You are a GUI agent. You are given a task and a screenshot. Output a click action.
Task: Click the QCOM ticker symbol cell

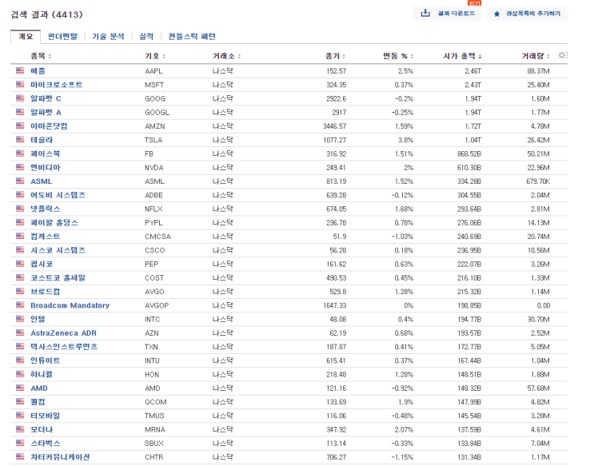pyautogui.click(x=156, y=402)
